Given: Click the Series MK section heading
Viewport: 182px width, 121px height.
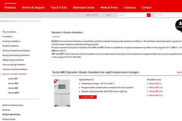Looking at the screenshot, I should [x=96, y=72].
